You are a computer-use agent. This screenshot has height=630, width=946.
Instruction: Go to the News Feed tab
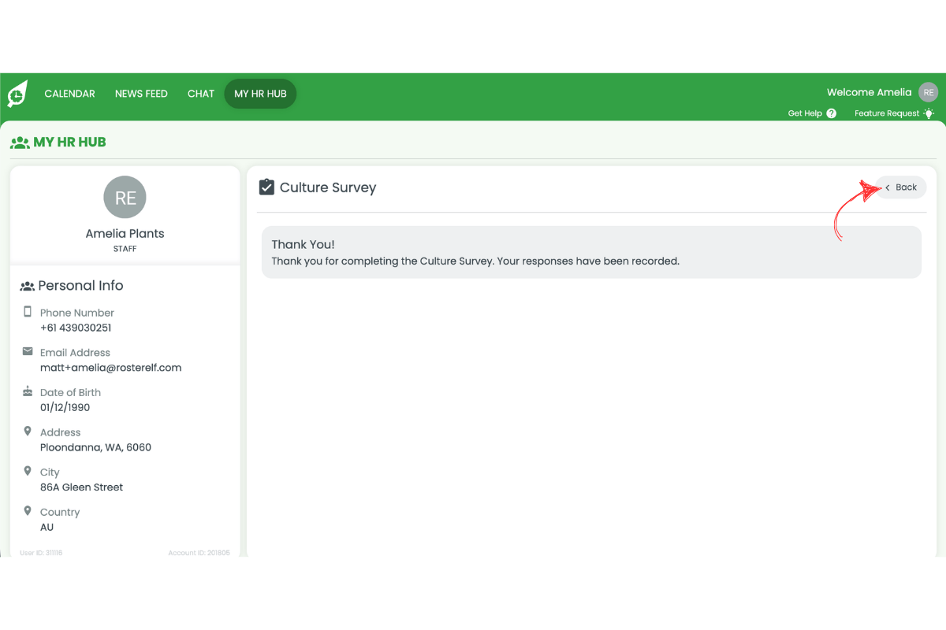(141, 94)
